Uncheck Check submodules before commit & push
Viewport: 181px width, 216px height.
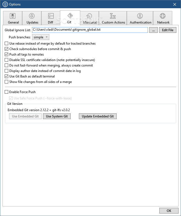(7, 49)
